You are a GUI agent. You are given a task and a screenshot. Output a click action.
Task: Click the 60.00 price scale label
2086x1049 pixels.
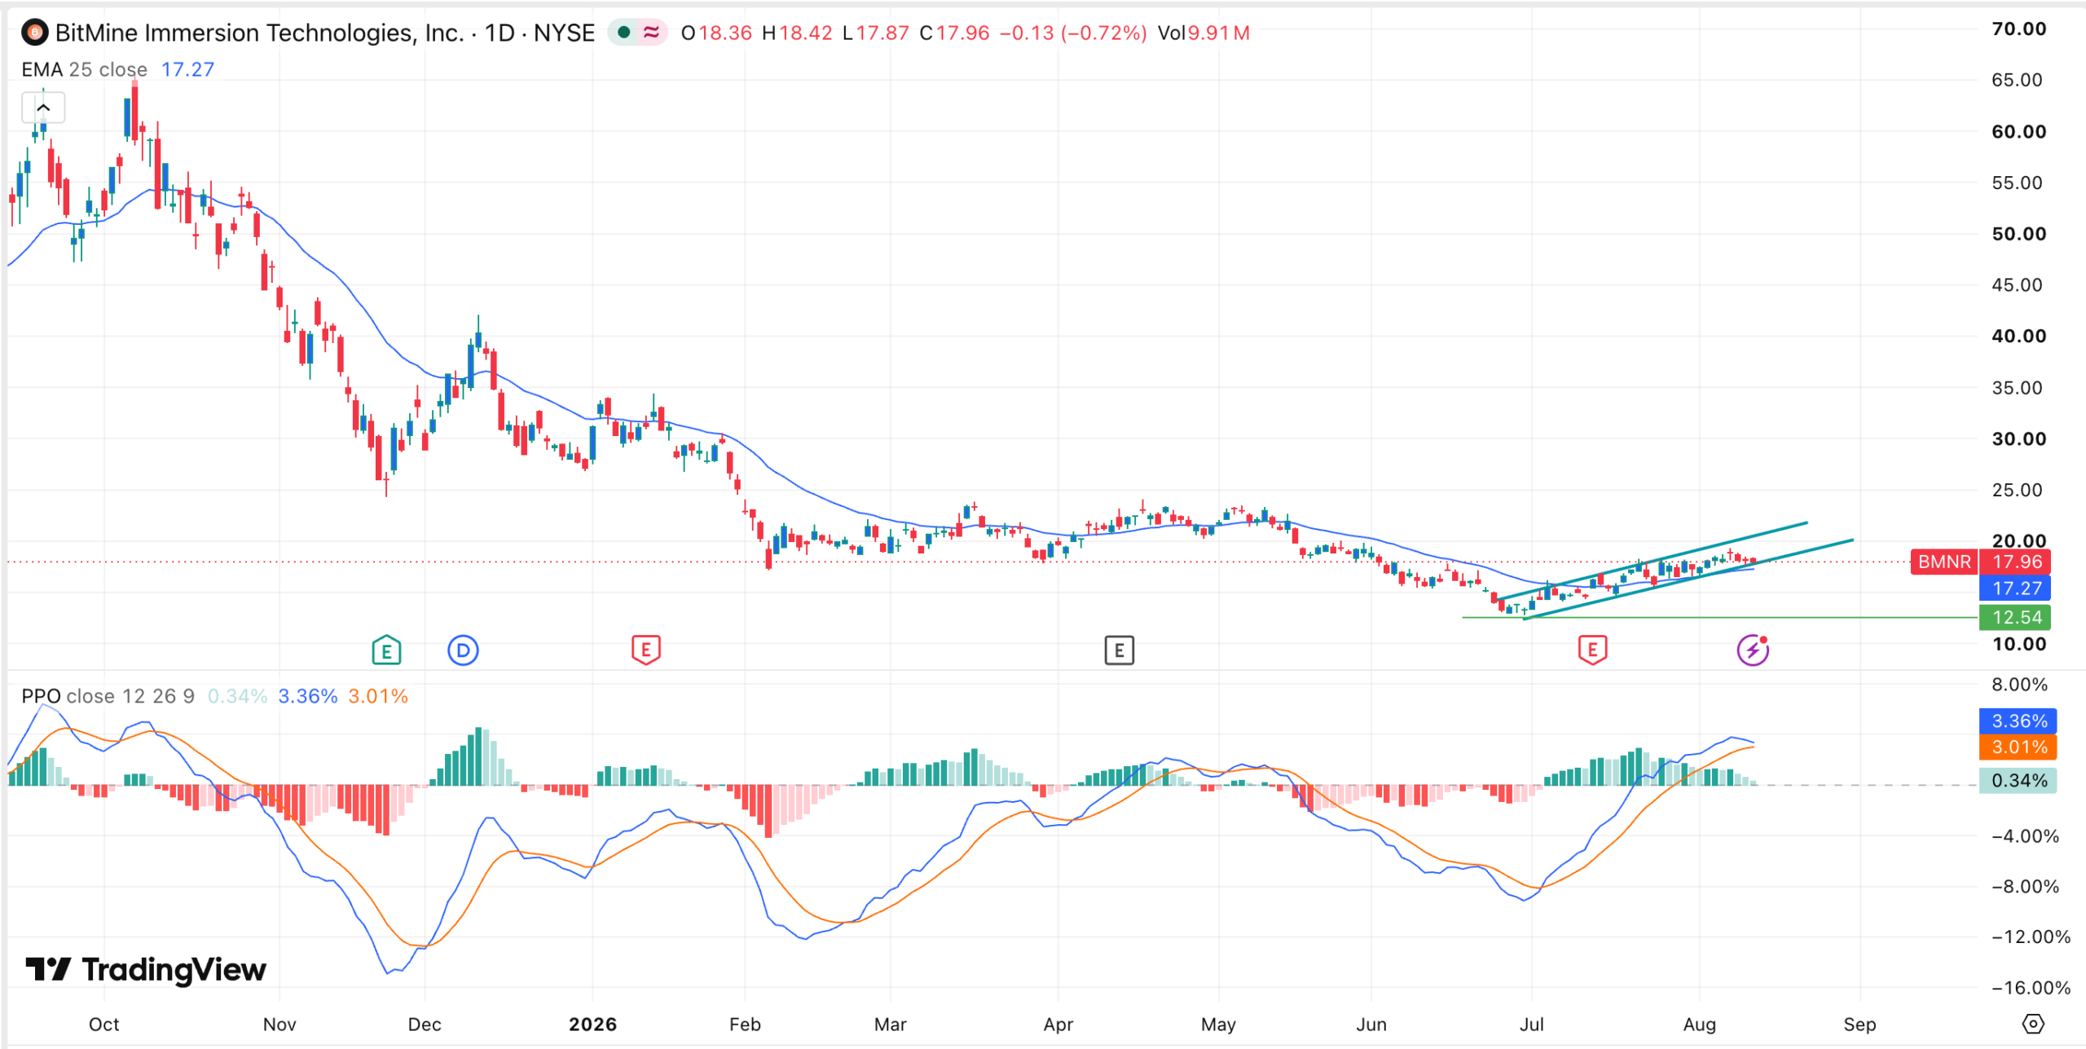coord(2018,131)
